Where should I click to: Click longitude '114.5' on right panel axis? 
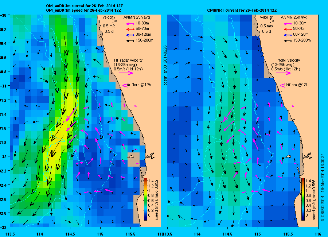pyautogui.click(x=227, y=234)
